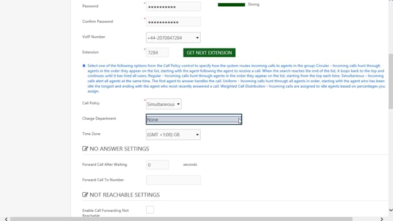The width and height of the screenshot is (393, 221).
Task: Click the edit icon beside NOT REACHABLE SETTINGS
Action: tap(85, 195)
